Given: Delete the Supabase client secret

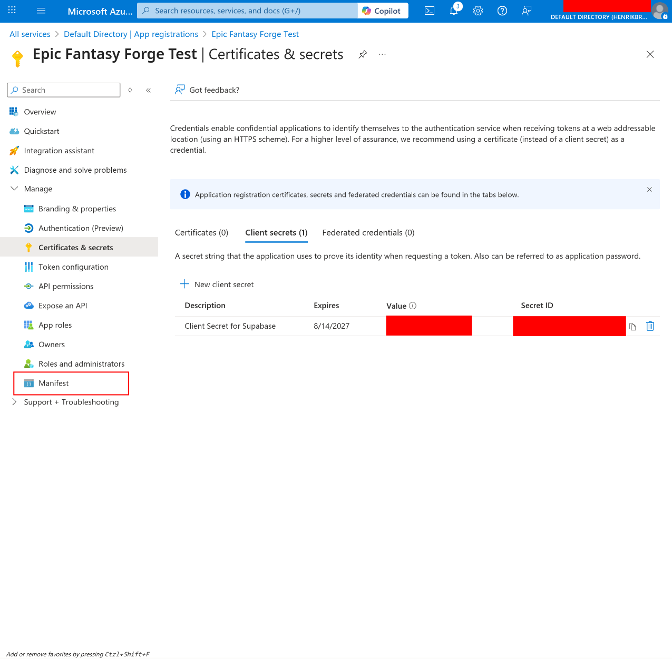Looking at the screenshot, I should click(x=650, y=326).
